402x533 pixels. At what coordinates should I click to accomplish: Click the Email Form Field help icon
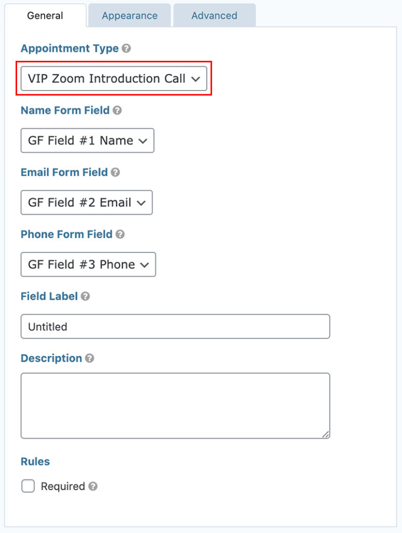pyautogui.click(x=116, y=172)
